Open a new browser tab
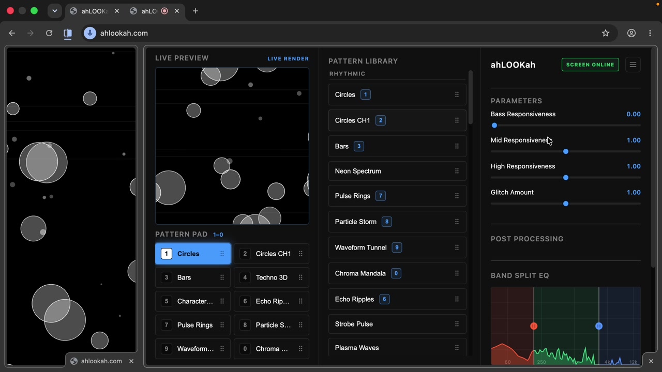The width and height of the screenshot is (662, 372). [195, 11]
